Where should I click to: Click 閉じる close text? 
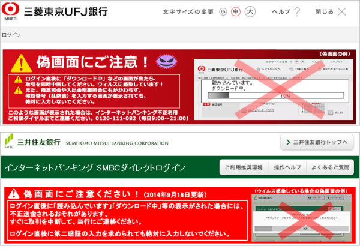(x=324, y=12)
